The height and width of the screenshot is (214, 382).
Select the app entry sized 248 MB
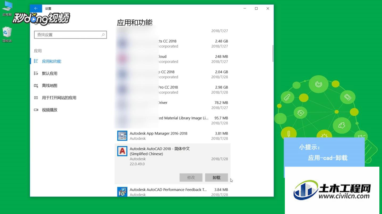(x=172, y=59)
